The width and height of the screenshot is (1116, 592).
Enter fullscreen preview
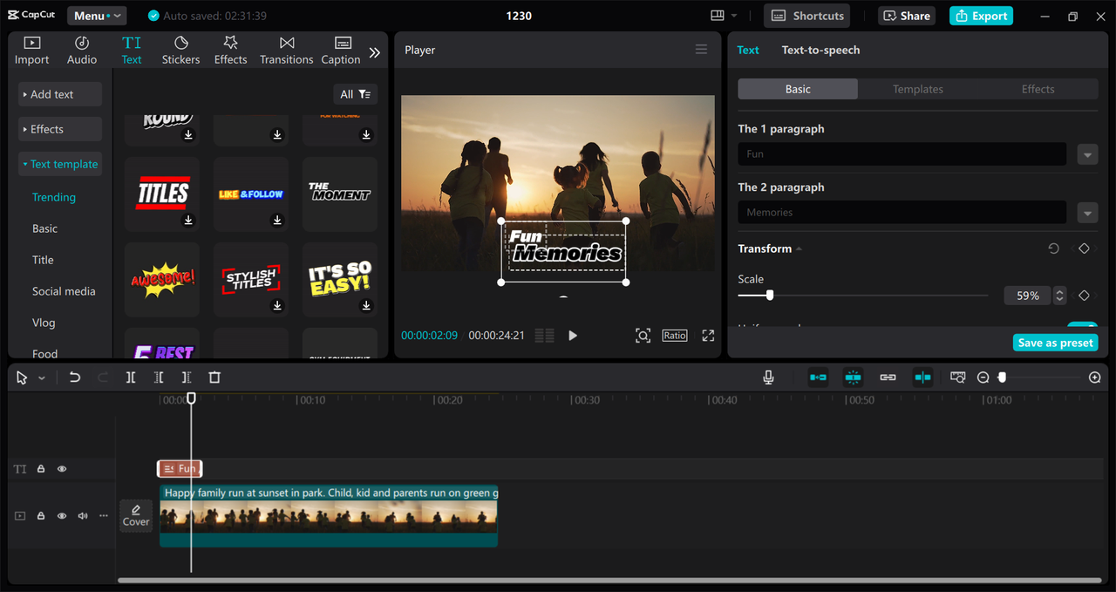pyautogui.click(x=708, y=336)
